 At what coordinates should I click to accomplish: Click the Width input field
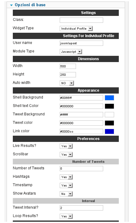[x=68, y=66]
